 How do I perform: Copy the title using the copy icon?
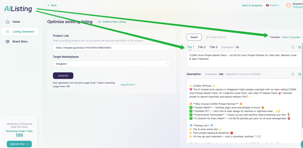pos(299,47)
